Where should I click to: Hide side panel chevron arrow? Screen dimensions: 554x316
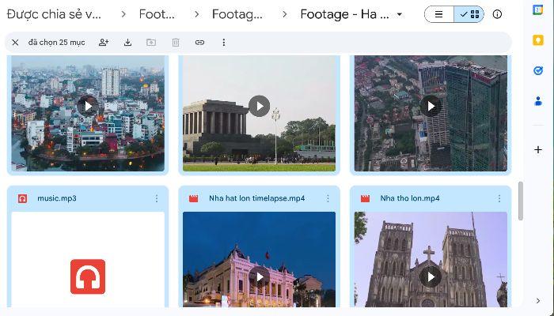coord(537,301)
